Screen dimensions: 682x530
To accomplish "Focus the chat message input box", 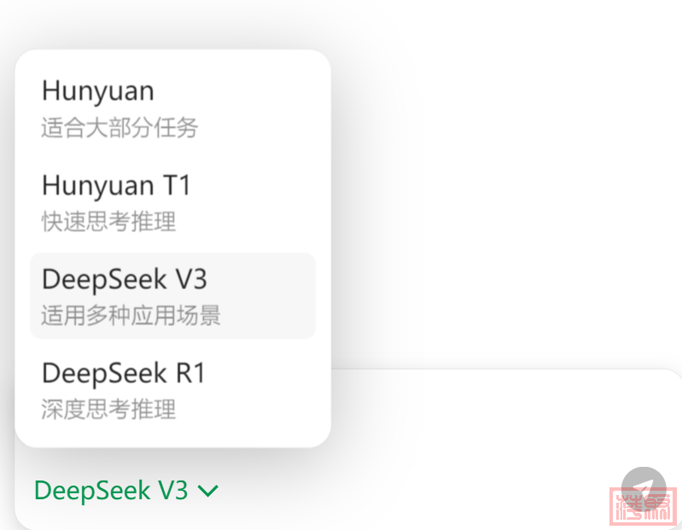I will pyautogui.click(x=479, y=417).
